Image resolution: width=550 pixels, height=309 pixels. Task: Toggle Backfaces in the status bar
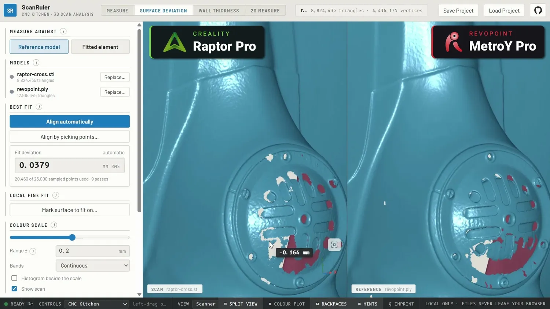tap(331, 304)
